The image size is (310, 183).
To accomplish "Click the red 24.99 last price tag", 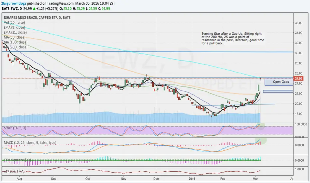I will point(298,79).
